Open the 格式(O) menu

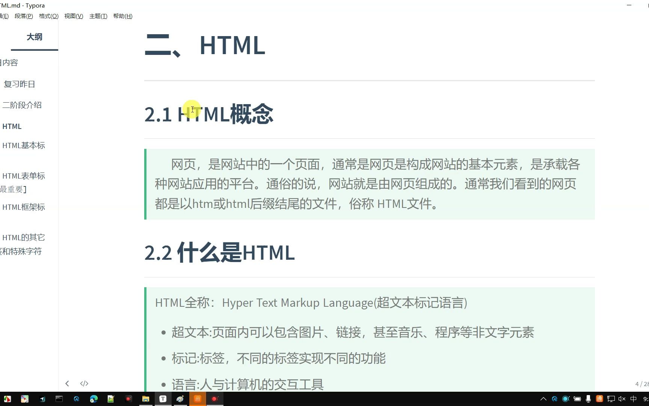(x=49, y=16)
